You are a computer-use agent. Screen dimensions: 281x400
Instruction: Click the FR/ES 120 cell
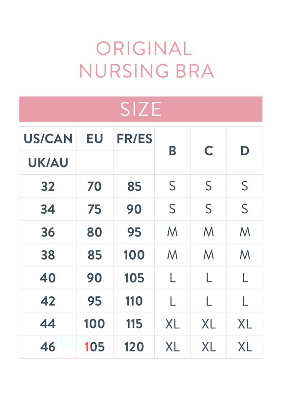134,347
